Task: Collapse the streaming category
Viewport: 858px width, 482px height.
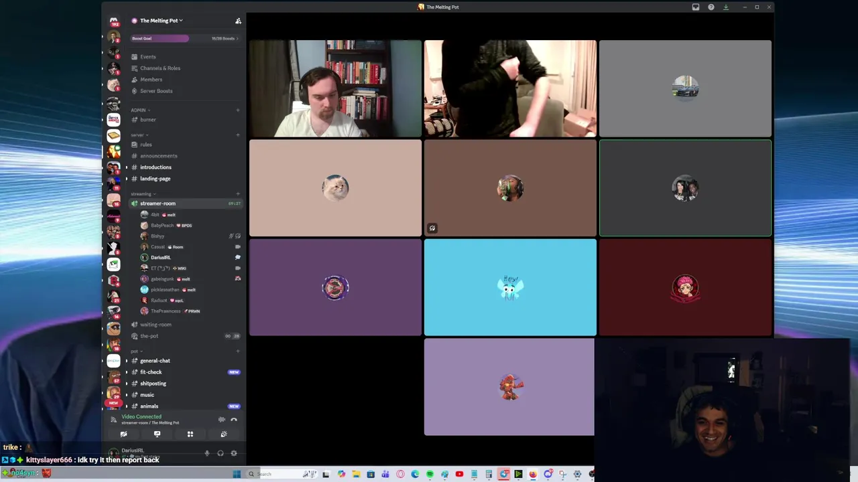Action: (143, 193)
